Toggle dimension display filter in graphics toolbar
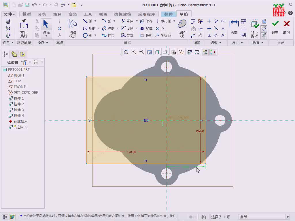 (x=197, y=52)
